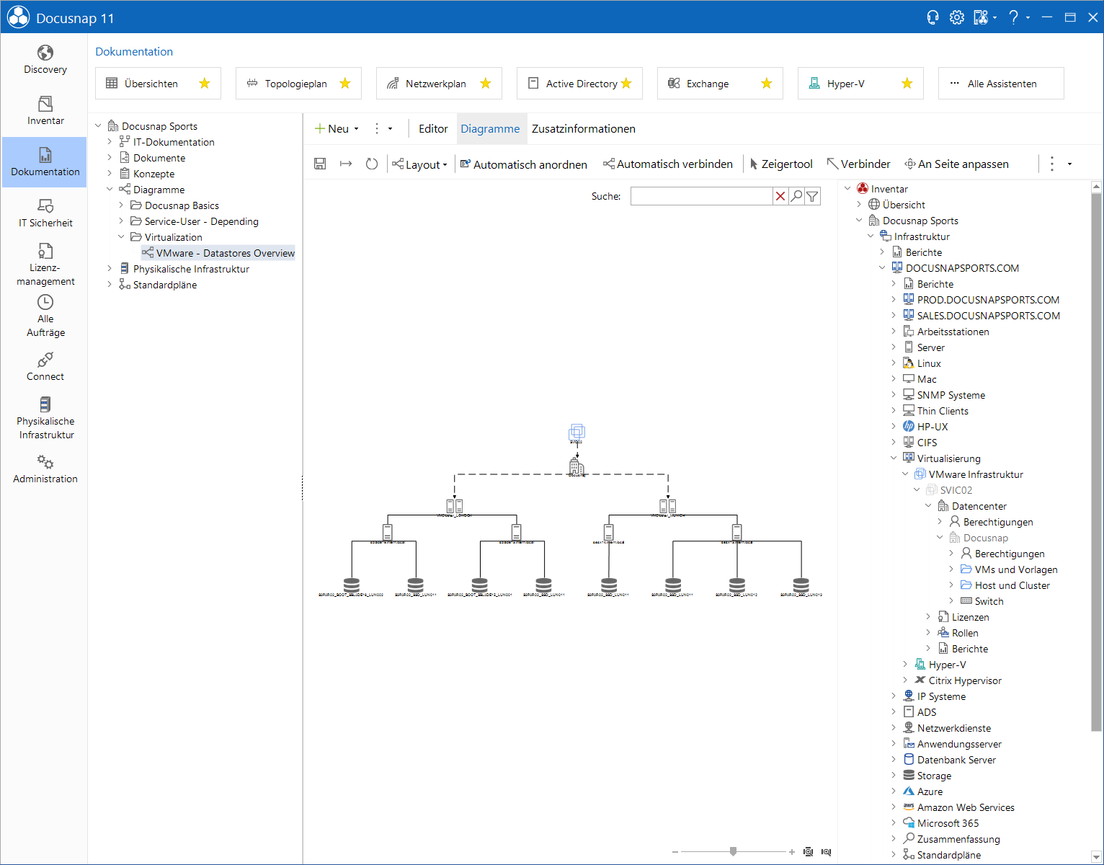Click Automatisch verbinden
The width and height of the screenshot is (1104, 865).
[668, 164]
